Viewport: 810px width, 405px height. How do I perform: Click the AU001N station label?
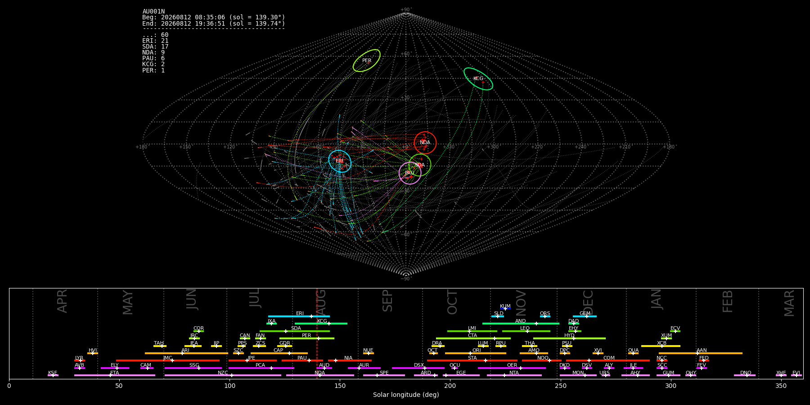point(153,12)
